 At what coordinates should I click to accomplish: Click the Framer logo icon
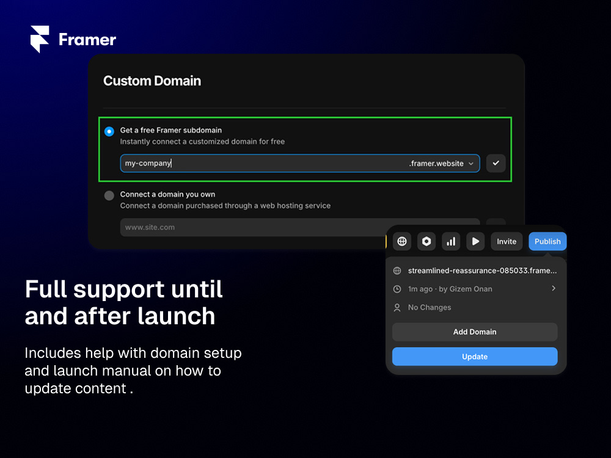(x=40, y=39)
